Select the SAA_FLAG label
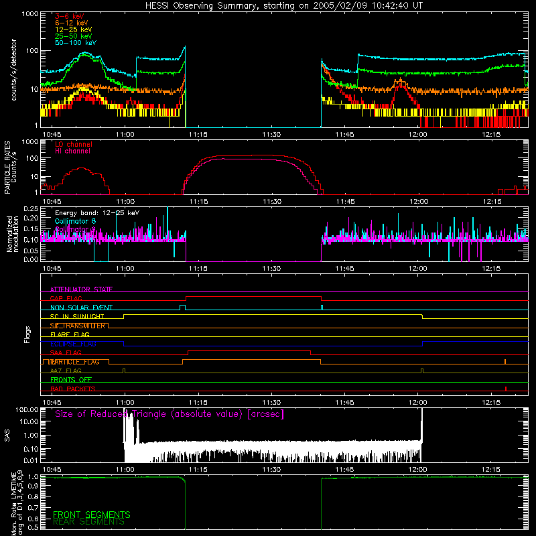Screen dimensions: 536x536 click(66, 352)
